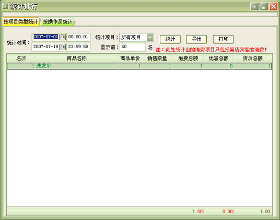Click the start time field 00:00:01

click(x=78, y=37)
